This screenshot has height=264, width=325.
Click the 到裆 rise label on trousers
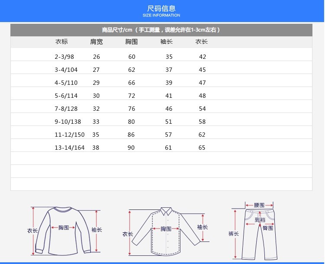[x=260, y=220]
